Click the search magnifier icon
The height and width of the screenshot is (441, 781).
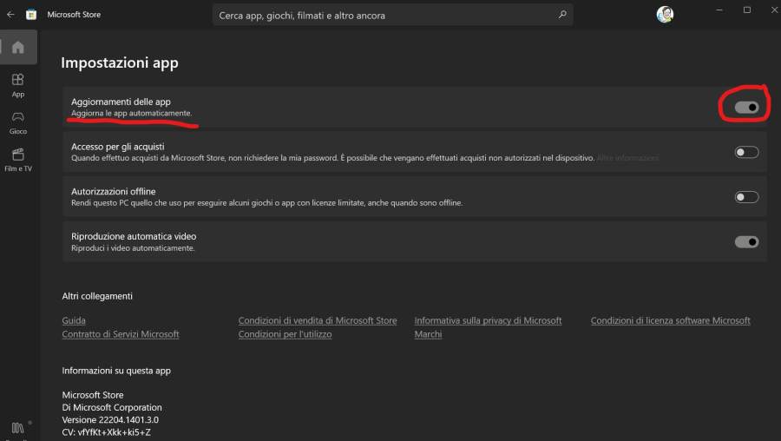coord(562,15)
